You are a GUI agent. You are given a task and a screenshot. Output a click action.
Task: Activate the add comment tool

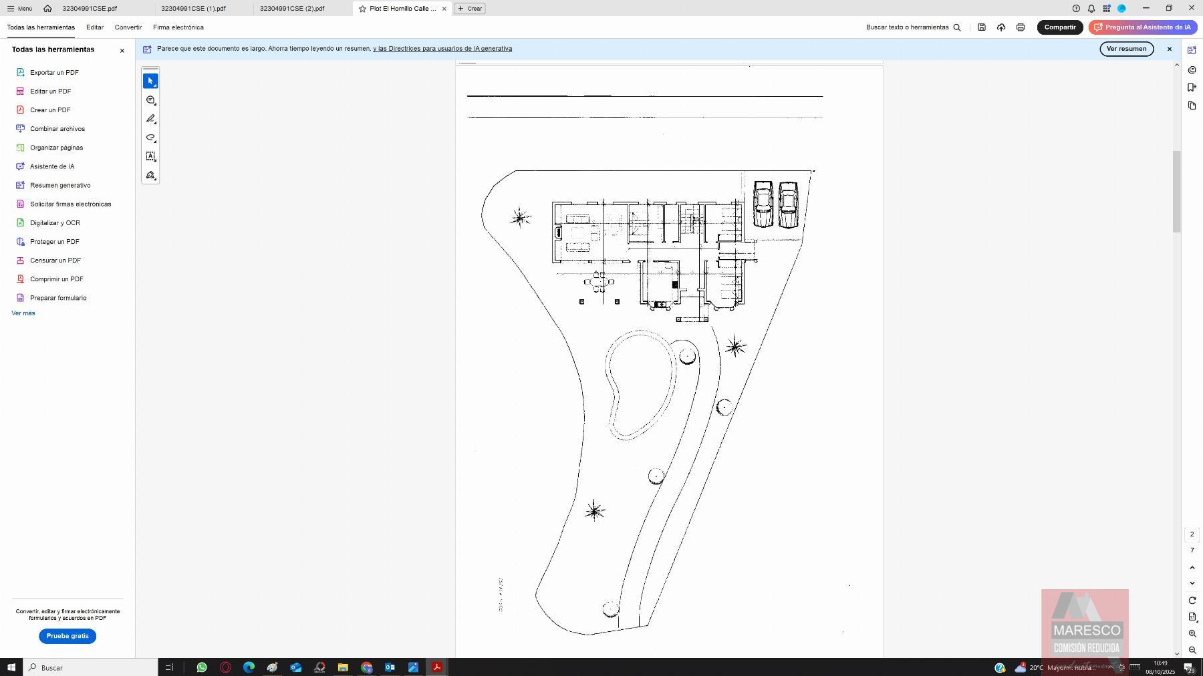pyautogui.click(x=150, y=100)
